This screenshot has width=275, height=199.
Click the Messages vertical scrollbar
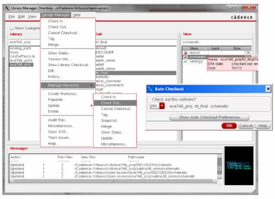click(220, 166)
